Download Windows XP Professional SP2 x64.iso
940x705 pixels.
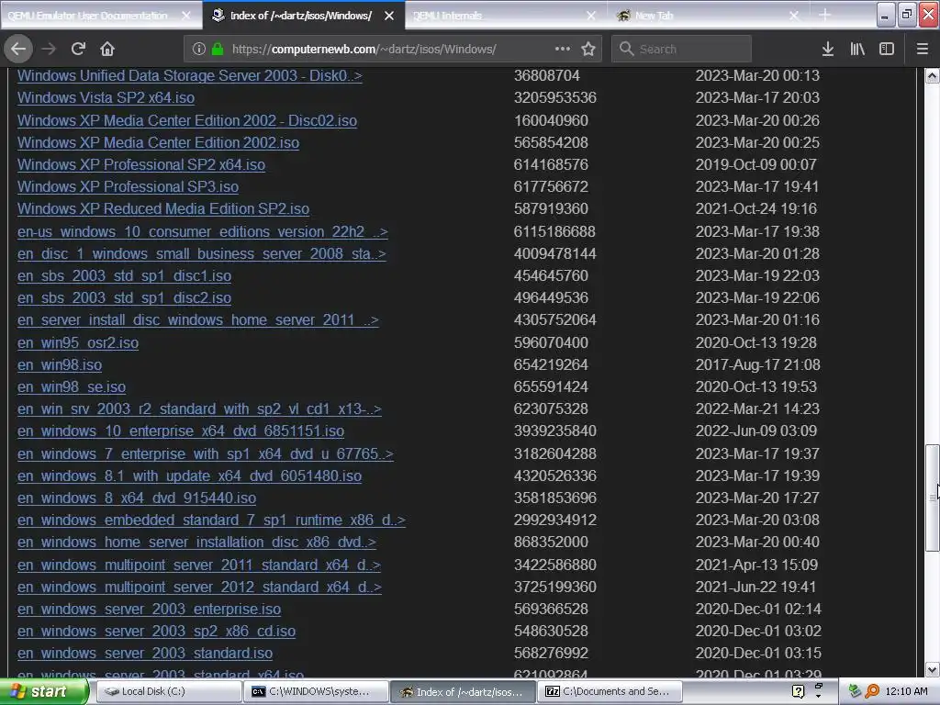[140, 165]
